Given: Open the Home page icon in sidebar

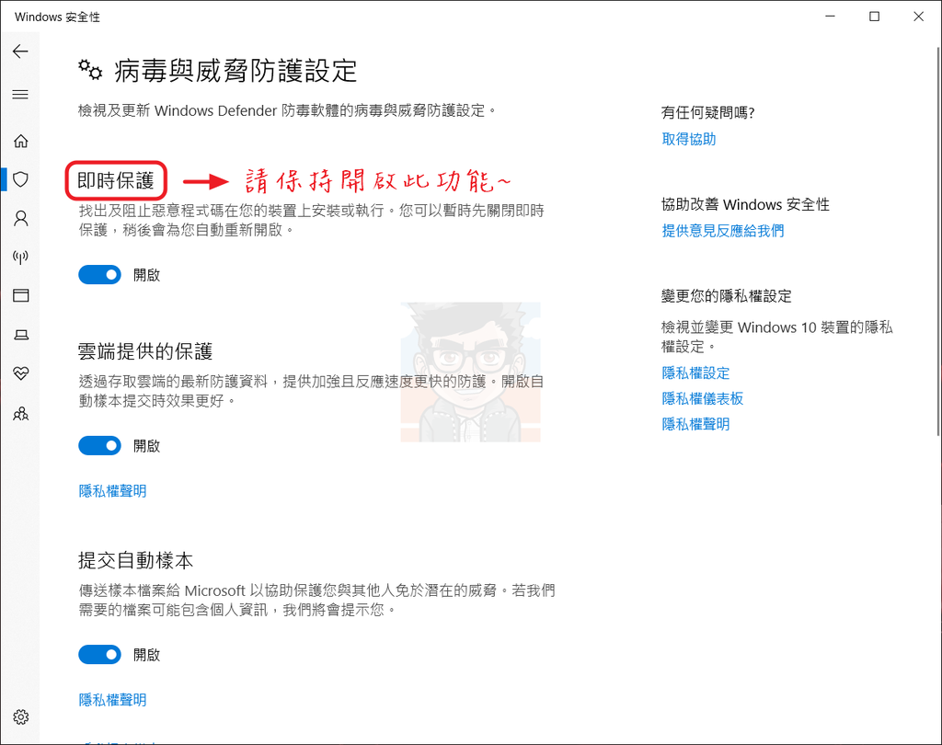Looking at the screenshot, I should (20, 141).
